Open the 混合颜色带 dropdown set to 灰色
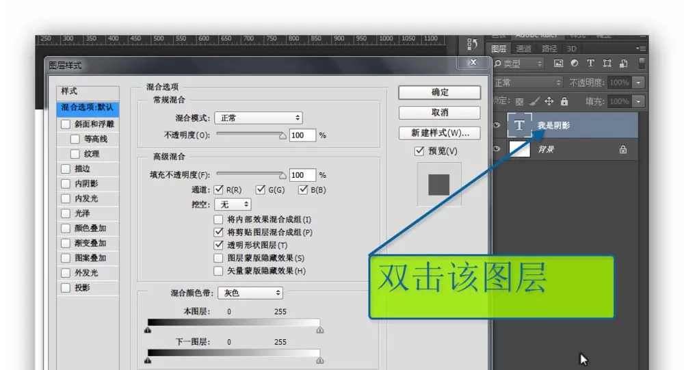Viewport: 684px width, 370px height. point(250,293)
